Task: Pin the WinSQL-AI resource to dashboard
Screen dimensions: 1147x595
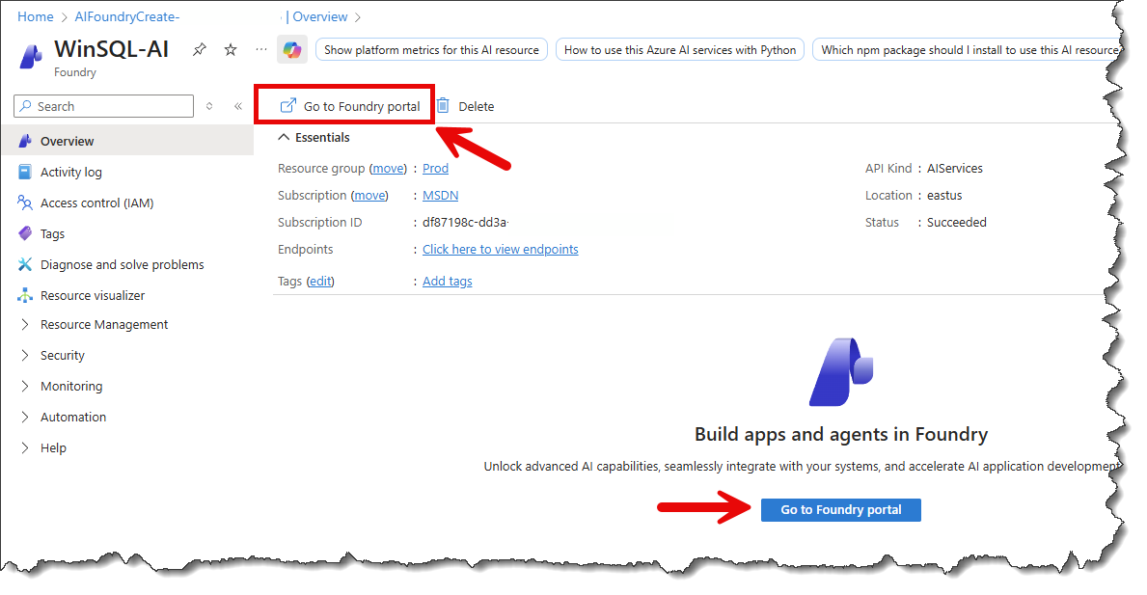Action: coord(200,49)
